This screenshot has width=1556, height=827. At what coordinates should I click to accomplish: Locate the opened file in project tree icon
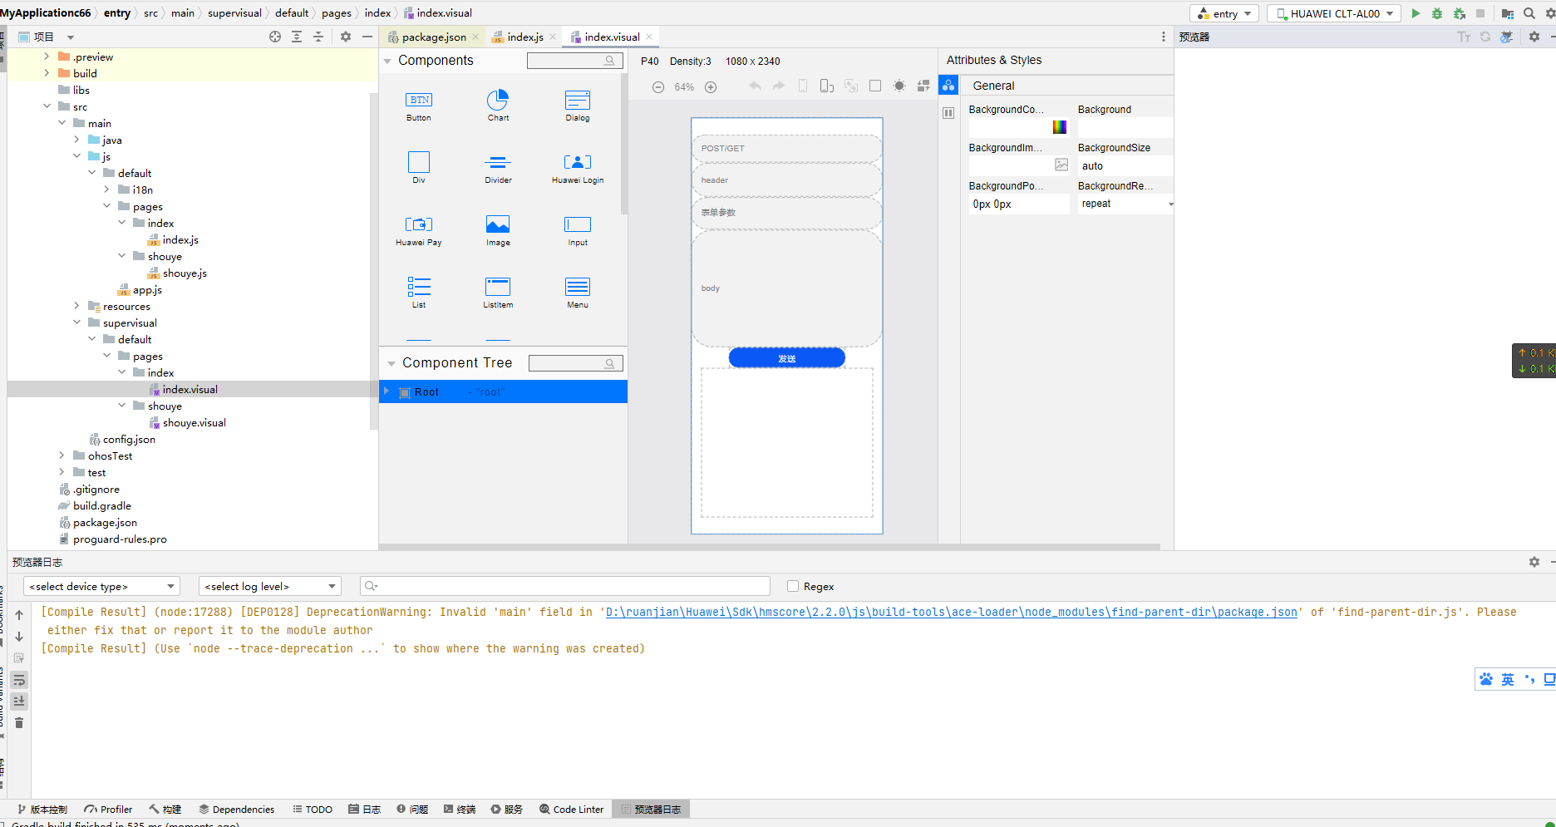click(x=275, y=37)
